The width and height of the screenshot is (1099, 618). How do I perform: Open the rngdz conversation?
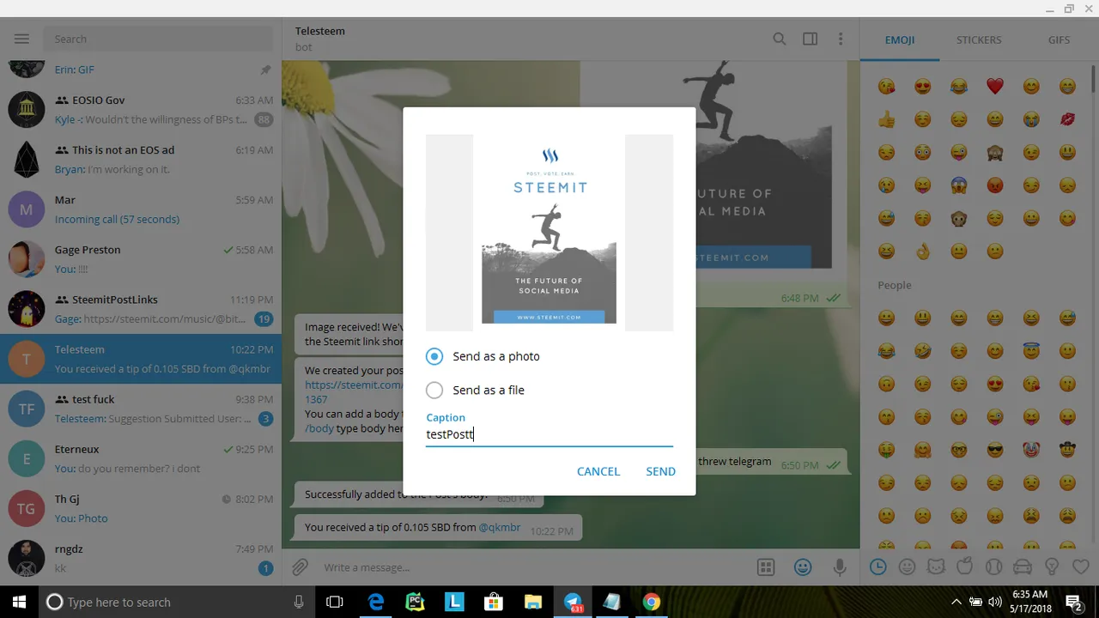click(141, 558)
